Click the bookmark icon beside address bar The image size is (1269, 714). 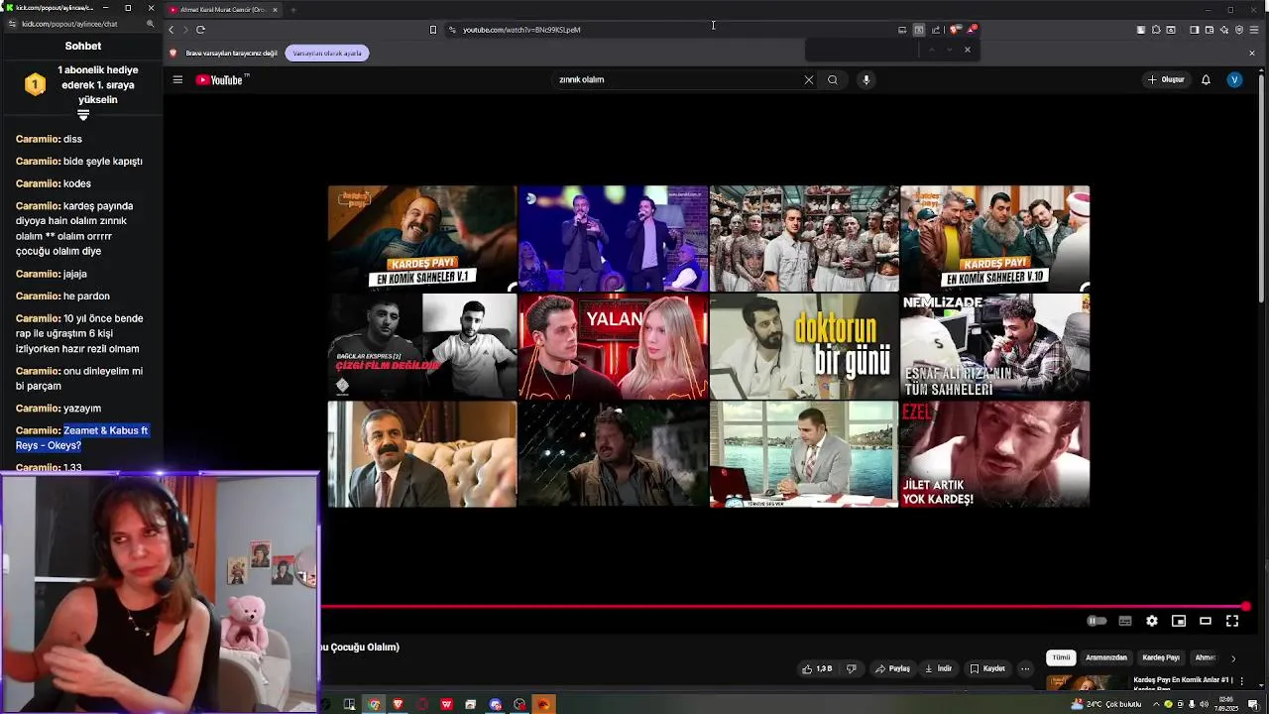(432, 30)
